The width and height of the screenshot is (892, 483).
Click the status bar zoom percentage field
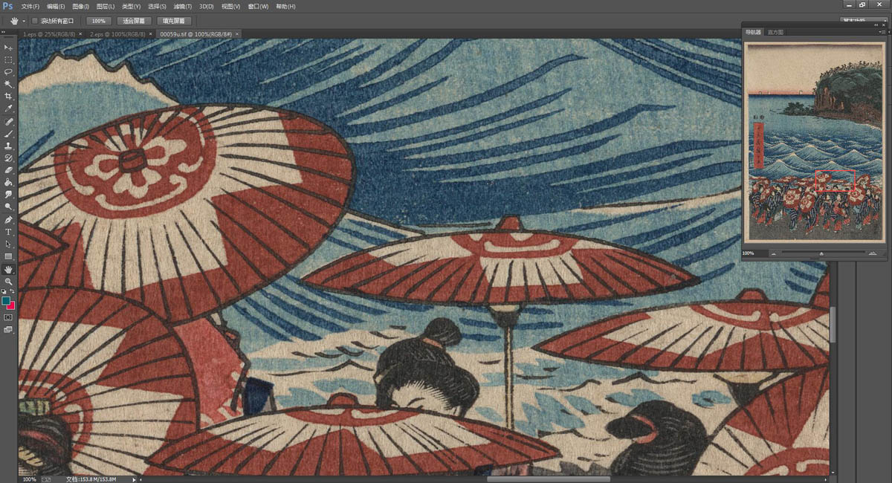[x=29, y=479]
